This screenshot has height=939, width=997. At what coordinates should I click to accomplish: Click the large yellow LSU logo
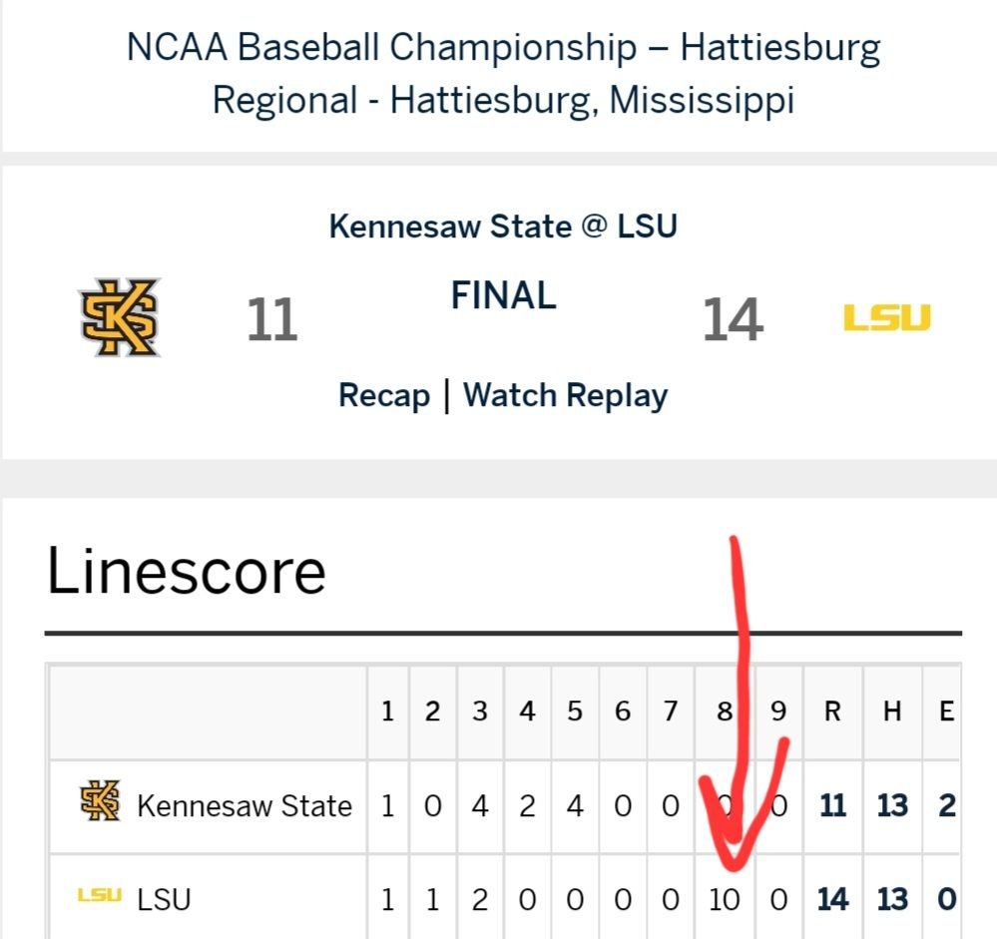[887, 318]
